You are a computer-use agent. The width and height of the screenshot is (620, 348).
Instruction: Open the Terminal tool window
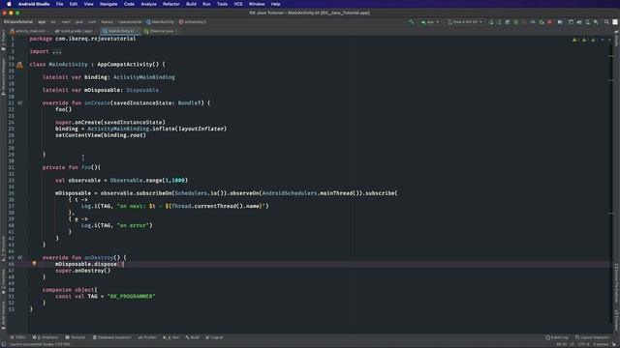click(76, 337)
